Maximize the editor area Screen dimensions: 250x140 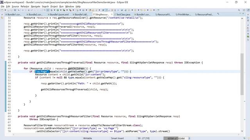(x=243, y=14)
